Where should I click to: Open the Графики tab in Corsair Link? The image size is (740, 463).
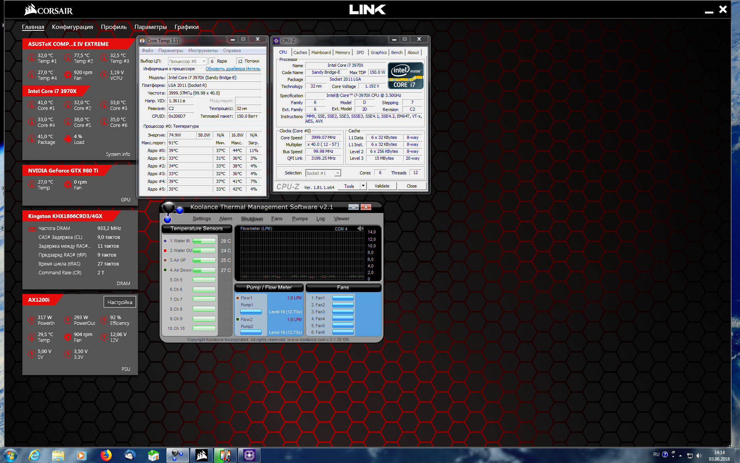[187, 27]
